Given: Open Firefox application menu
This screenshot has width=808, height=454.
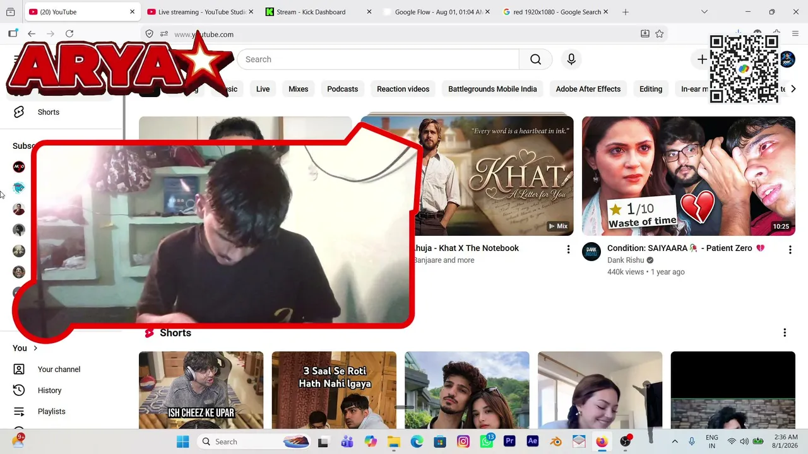Looking at the screenshot, I should (x=795, y=34).
